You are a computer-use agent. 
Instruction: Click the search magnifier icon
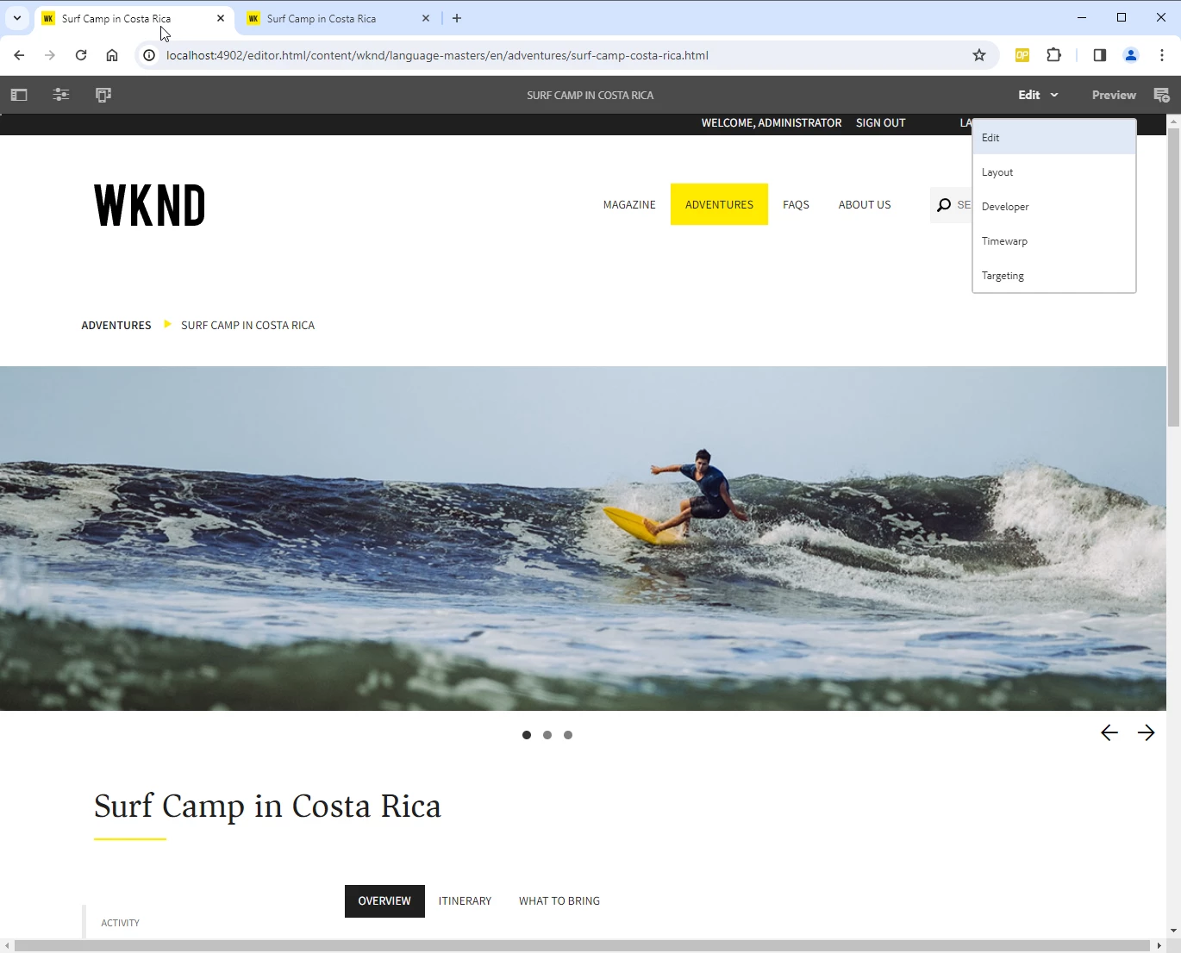(944, 205)
